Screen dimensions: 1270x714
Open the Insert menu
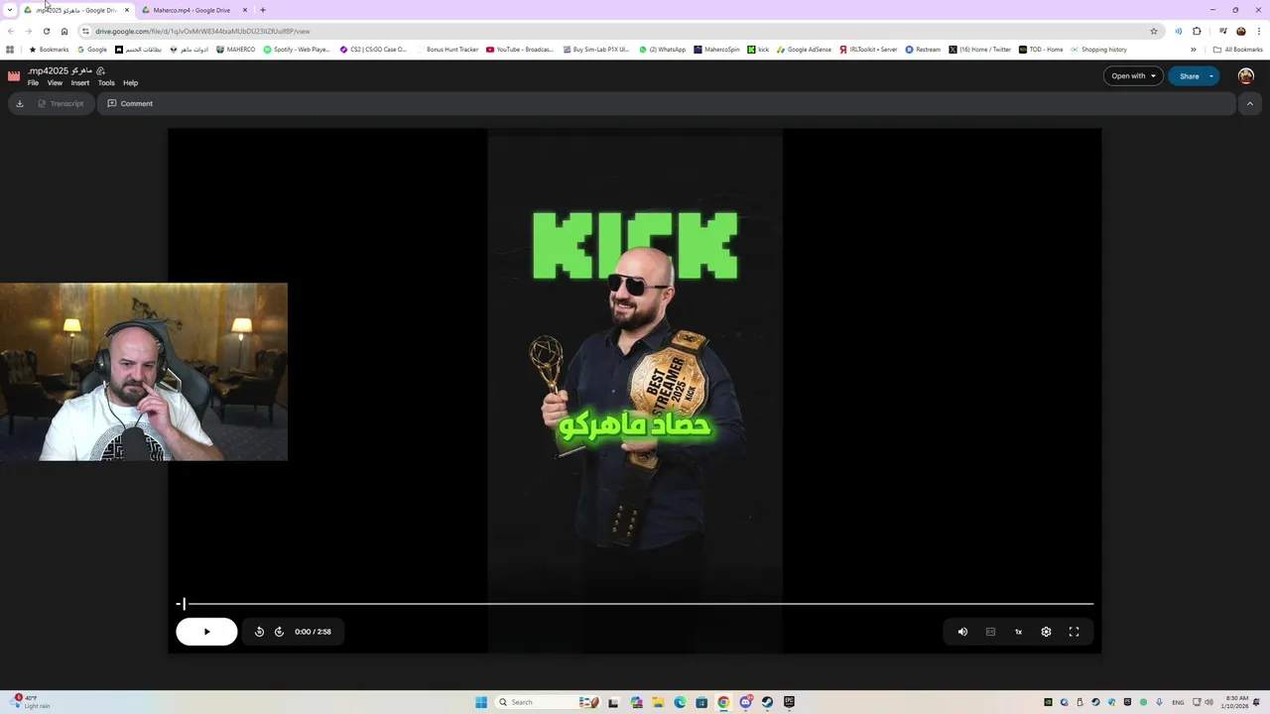(80, 83)
